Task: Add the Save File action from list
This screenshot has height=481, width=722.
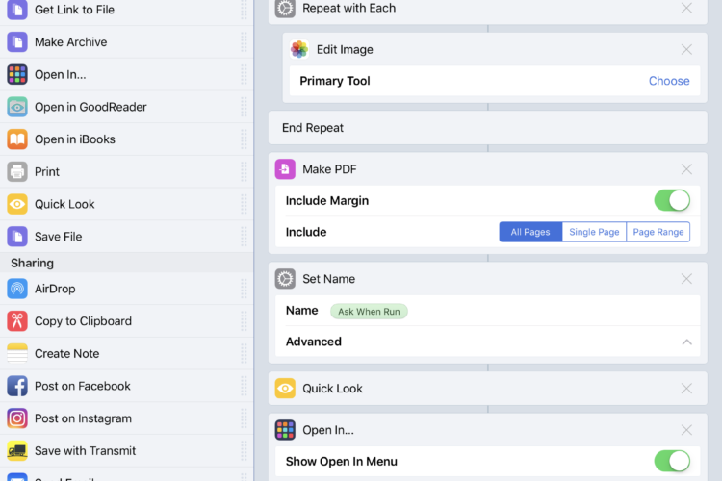Action: pos(126,236)
